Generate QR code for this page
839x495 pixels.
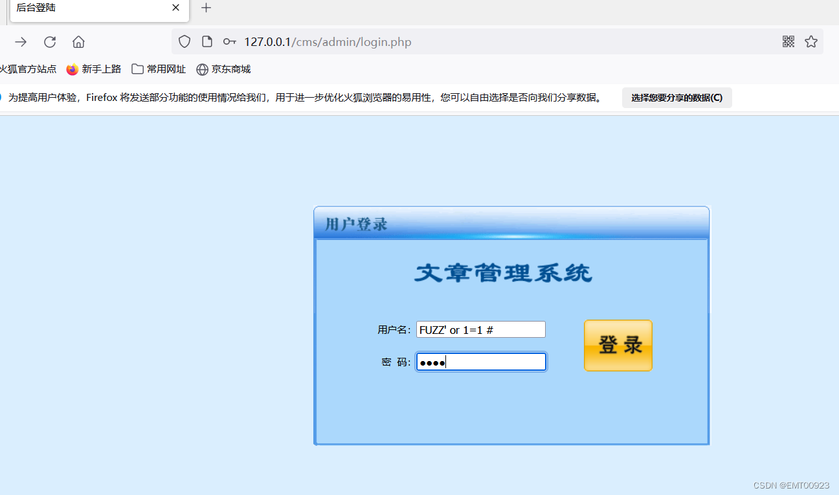tap(788, 41)
